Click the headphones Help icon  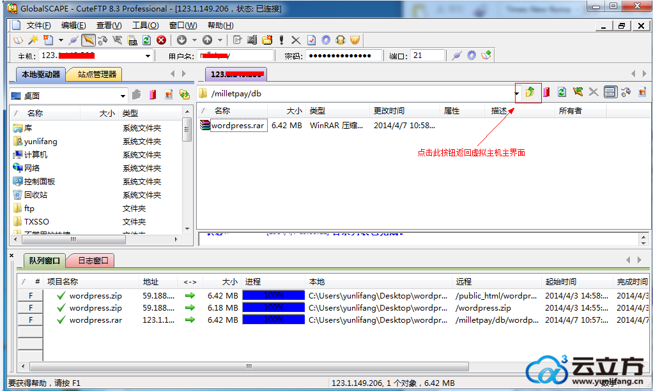click(341, 40)
